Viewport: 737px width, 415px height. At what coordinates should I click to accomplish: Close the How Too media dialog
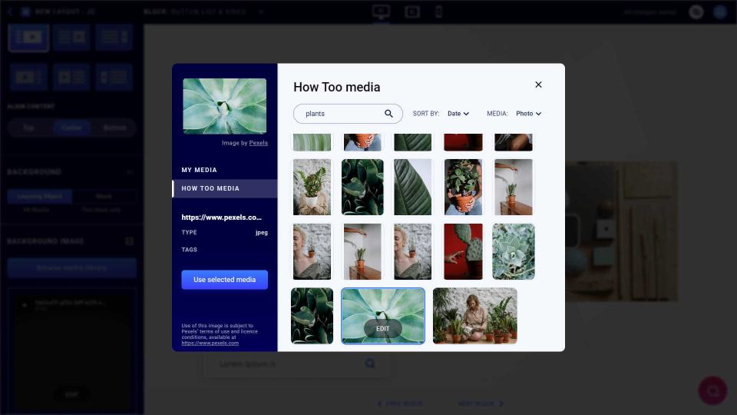click(x=538, y=85)
